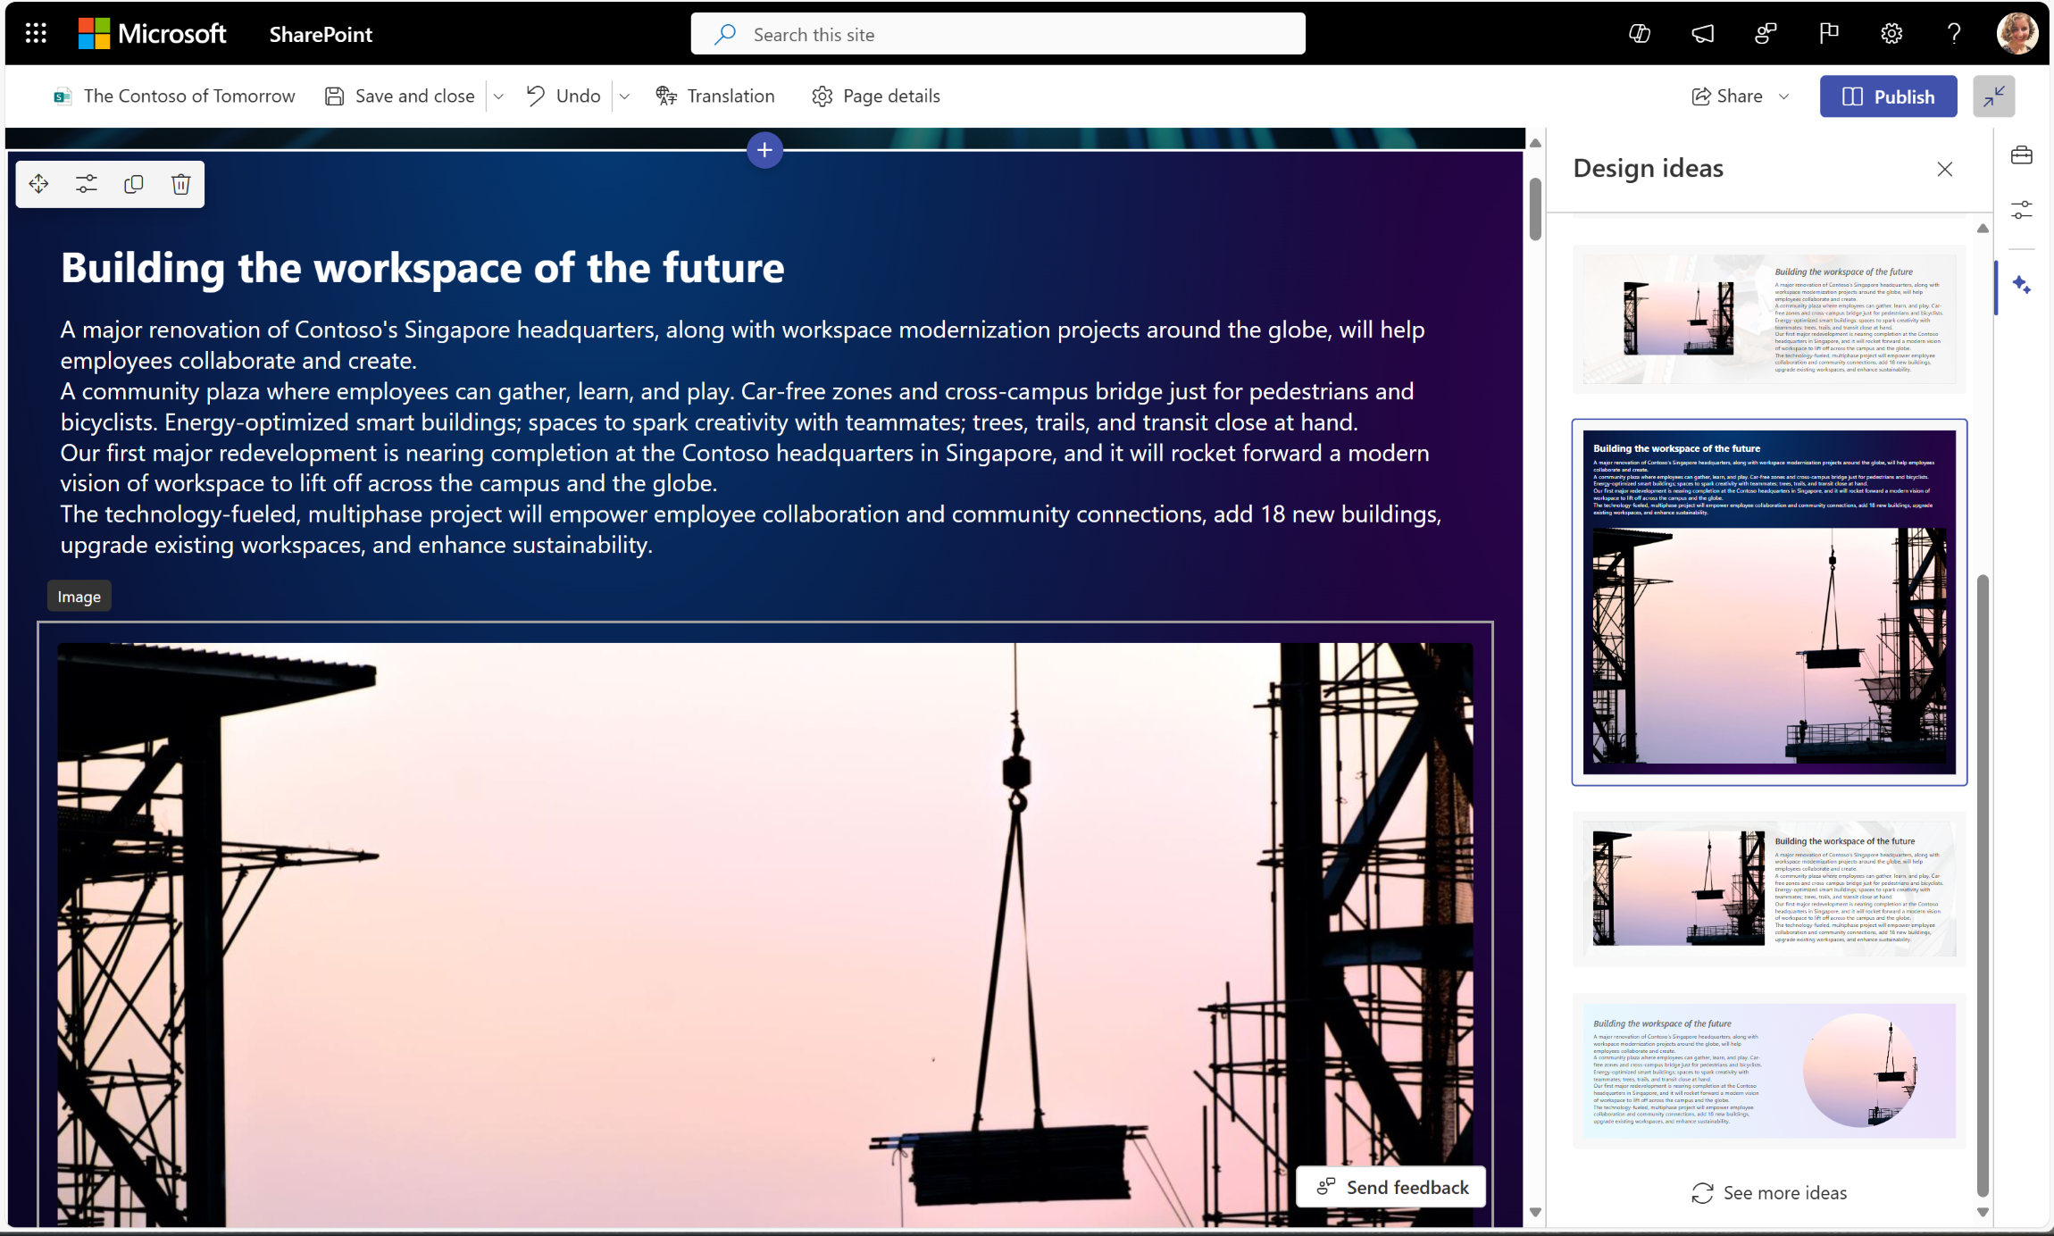Click the delete web part icon
This screenshot has width=2054, height=1236.
(180, 183)
